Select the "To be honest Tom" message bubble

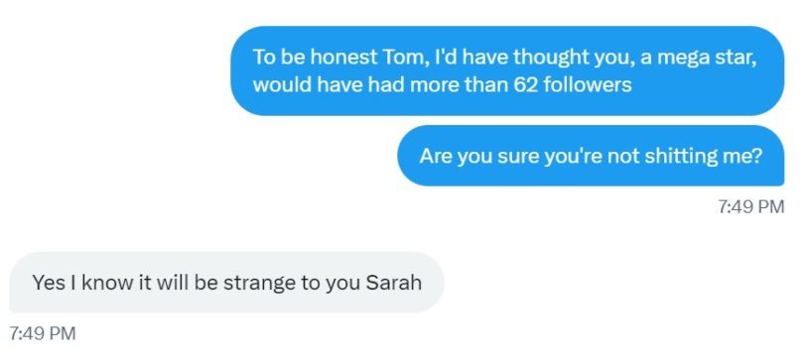pyautogui.click(x=507, y=70)
